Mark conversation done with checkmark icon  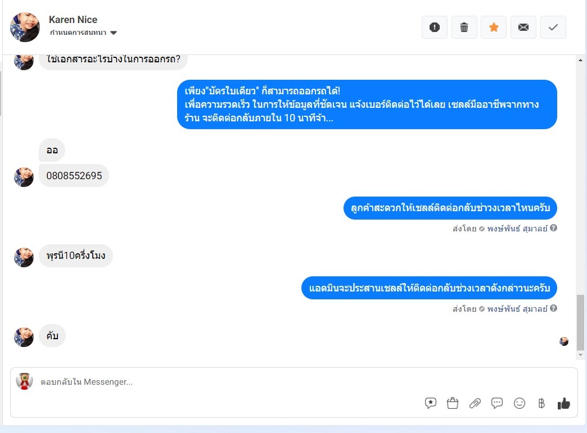(553, 28)
